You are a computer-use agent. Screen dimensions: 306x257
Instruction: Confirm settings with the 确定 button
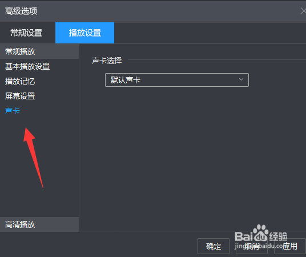214,246
